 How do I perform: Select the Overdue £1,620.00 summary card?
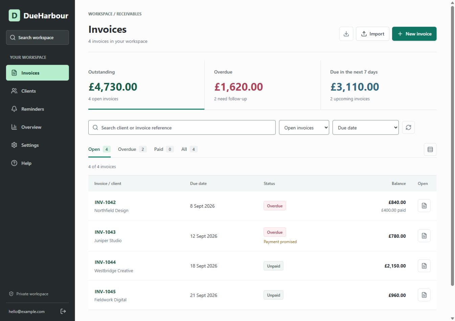pos(263,85)
